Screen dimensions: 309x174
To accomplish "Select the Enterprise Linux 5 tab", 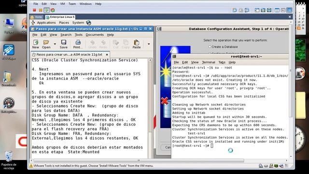I will point(60,17).
